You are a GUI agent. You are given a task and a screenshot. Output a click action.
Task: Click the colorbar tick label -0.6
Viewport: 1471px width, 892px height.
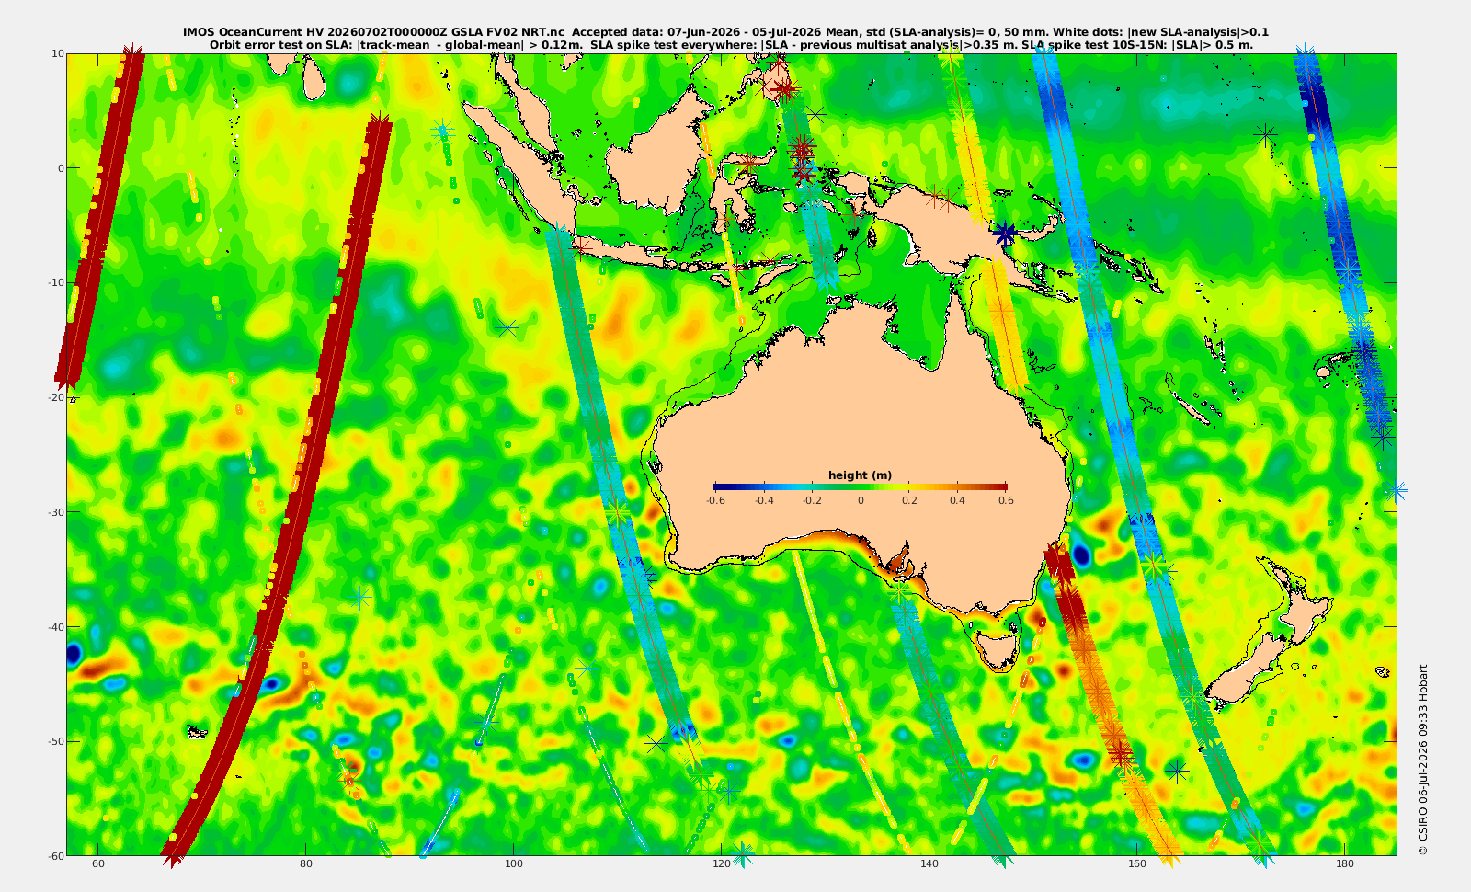click(715, 500)
